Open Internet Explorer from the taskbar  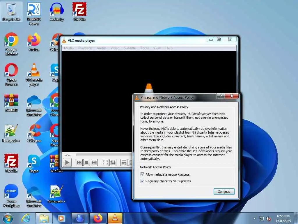pos(26,218)
